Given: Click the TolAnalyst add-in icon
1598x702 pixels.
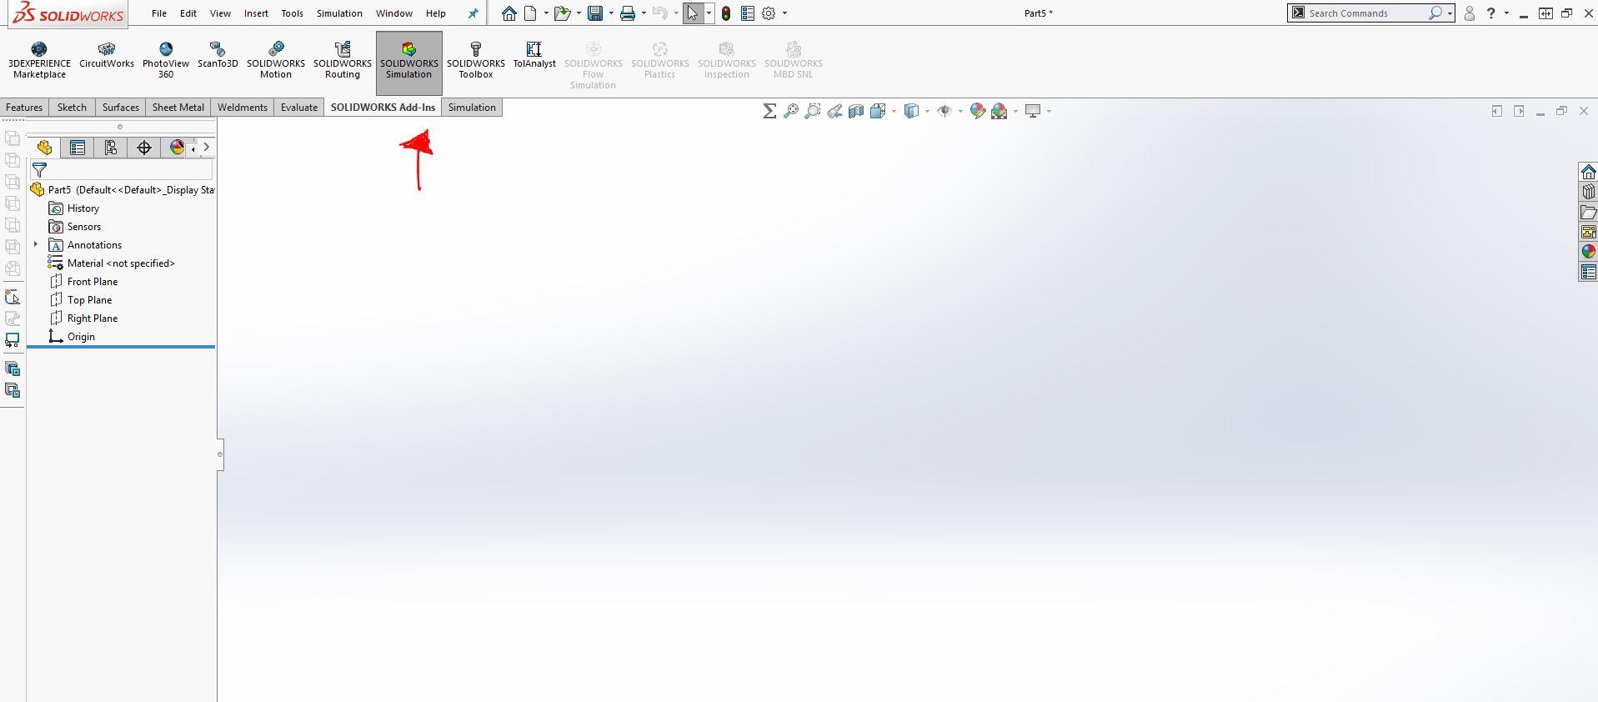Looking at the screenshot, I should click(x=534, y=56).
